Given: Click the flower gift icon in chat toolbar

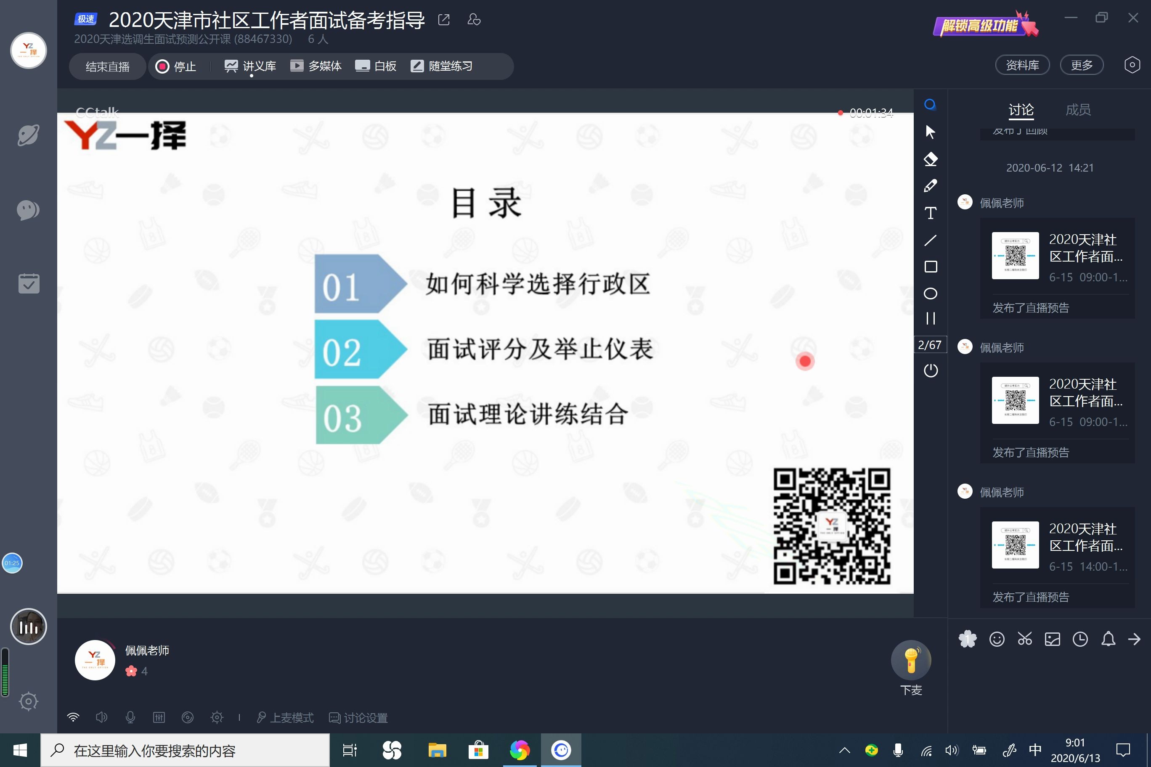Looking at the screenshot, I should pyautogui.click(x=968, y=639).
